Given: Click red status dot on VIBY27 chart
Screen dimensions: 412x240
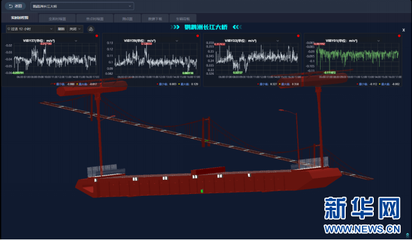Looking at the screenshot, I should tap(97, 36).
